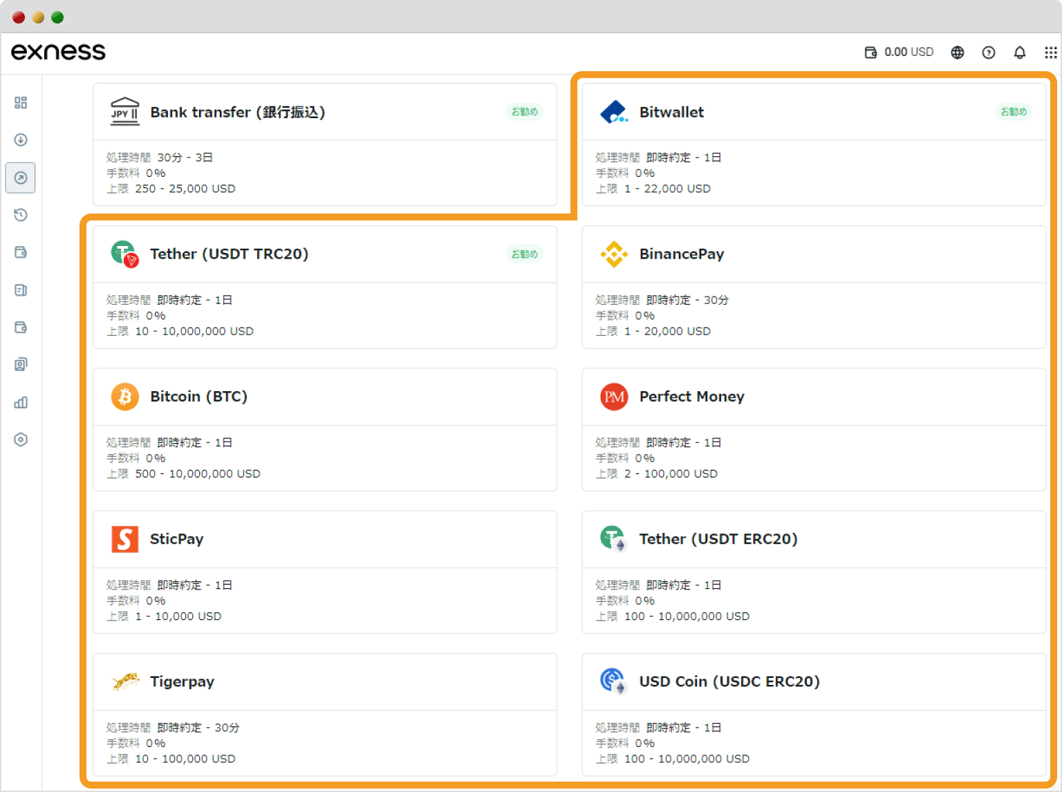The width and height of the screenshot is (1062, 792).
Task: Click processing time 30分 - 3日 text
Action: tap(185, 158)
